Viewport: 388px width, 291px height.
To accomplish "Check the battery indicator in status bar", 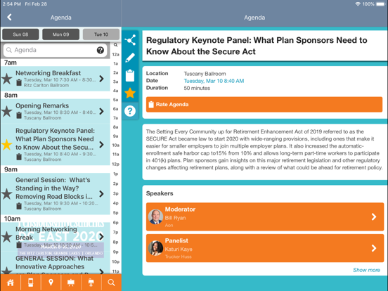I will 380,4.
